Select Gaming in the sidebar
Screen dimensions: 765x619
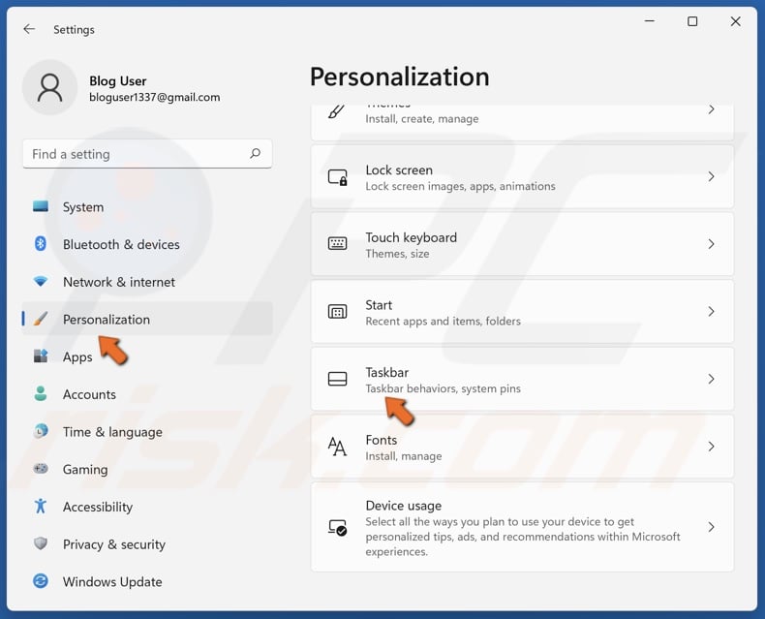tap(147, 469)
